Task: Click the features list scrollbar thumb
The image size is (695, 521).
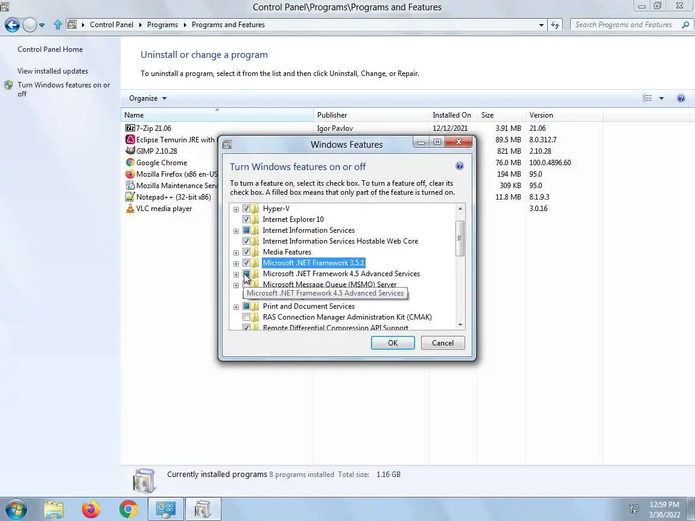Action: pos(460,238)
